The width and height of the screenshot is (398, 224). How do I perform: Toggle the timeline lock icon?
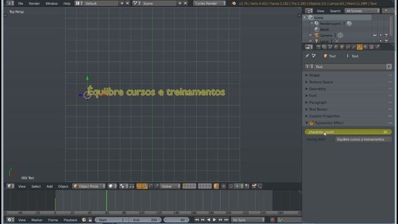(90, 220)
